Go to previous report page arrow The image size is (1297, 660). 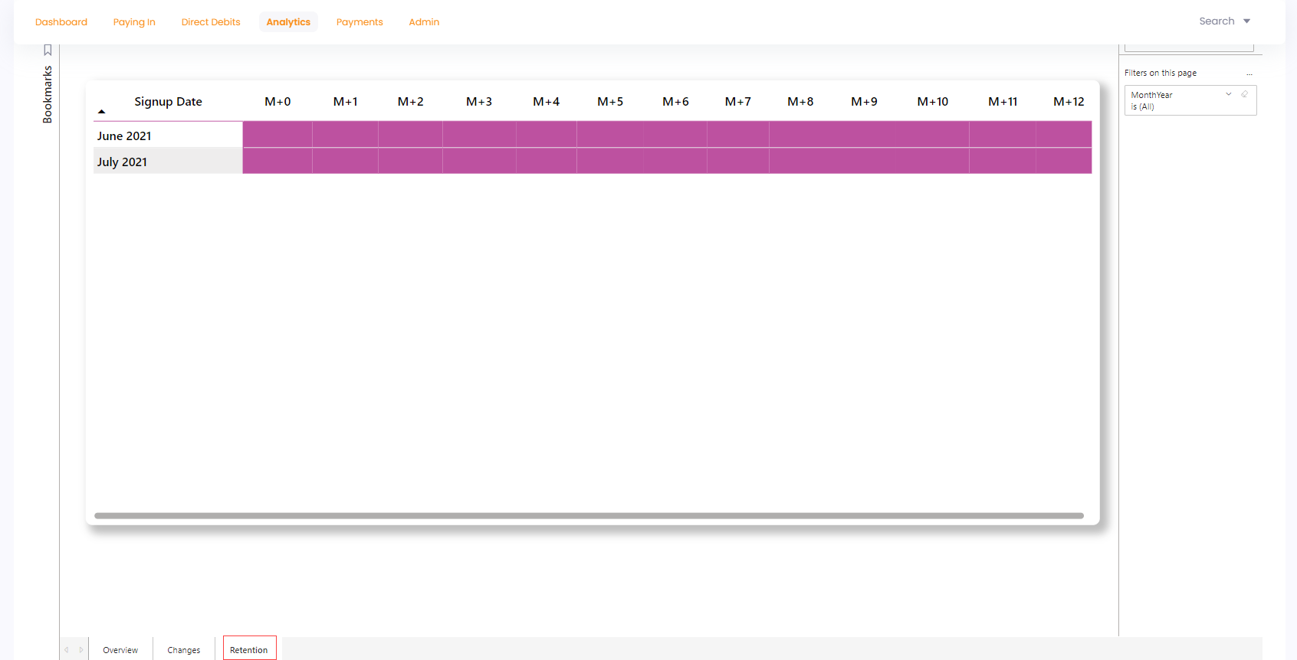(x=67, y=650)
